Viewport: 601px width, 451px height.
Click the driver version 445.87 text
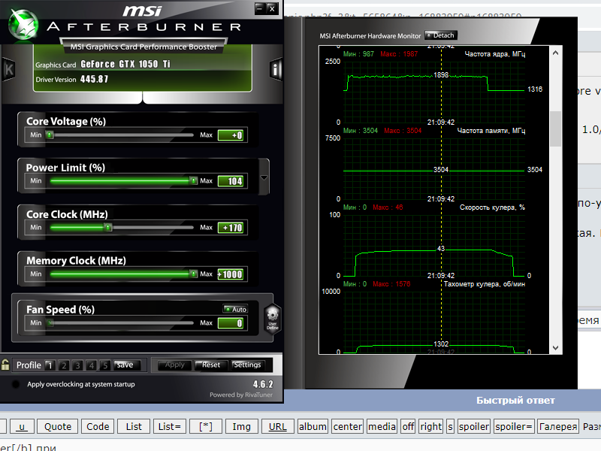tap(95, 80)
